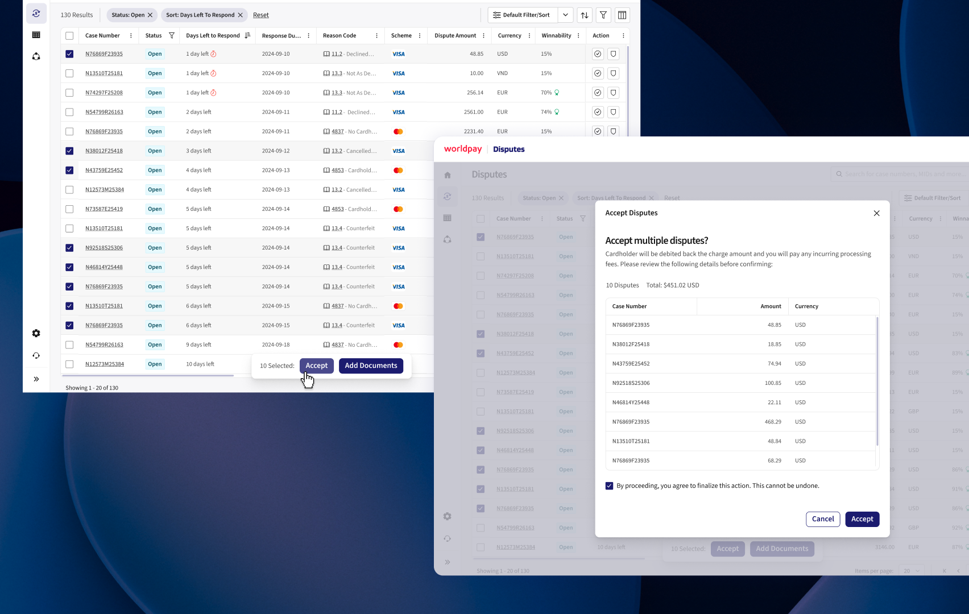Click the accept checkmark icon in the 48.85 USD row
Viewport: 969px width, 614px height.
click(598, 54)
